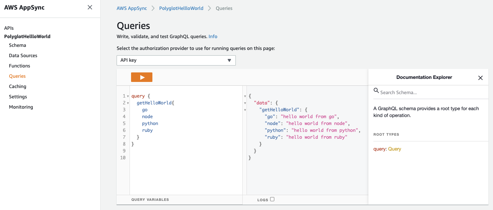Open Caching in the sidebar
This screenshot has height=210, width=493.
(18, 87)
